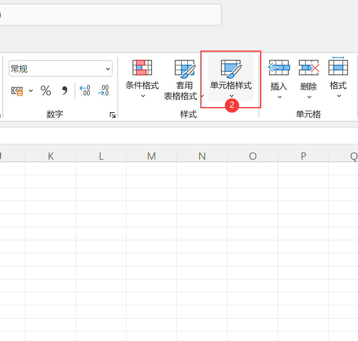Click the 条件格式 conditional formatting icon
Viewport: 358px width, 341px height.
pyautogui.click(x=142, y=68)
